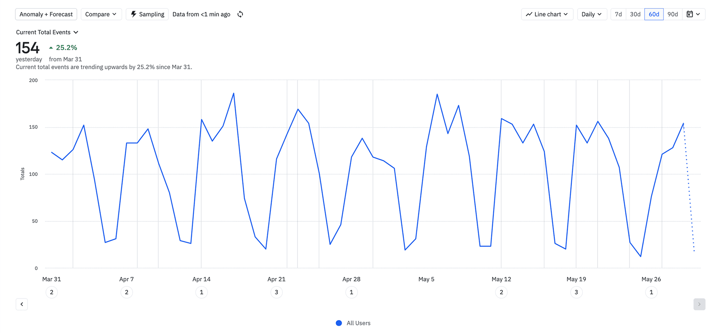The height and width of the screenshot is (333, 722).
Task: Open annotation badge under May 12
Action: (501, 292)
